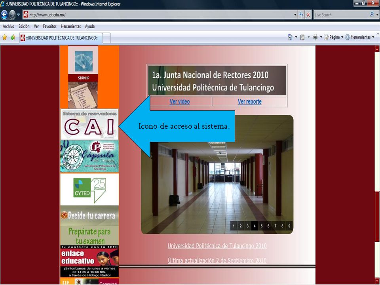Click the Universidad Politécnica de Tulancingo 2010 link

217,246
